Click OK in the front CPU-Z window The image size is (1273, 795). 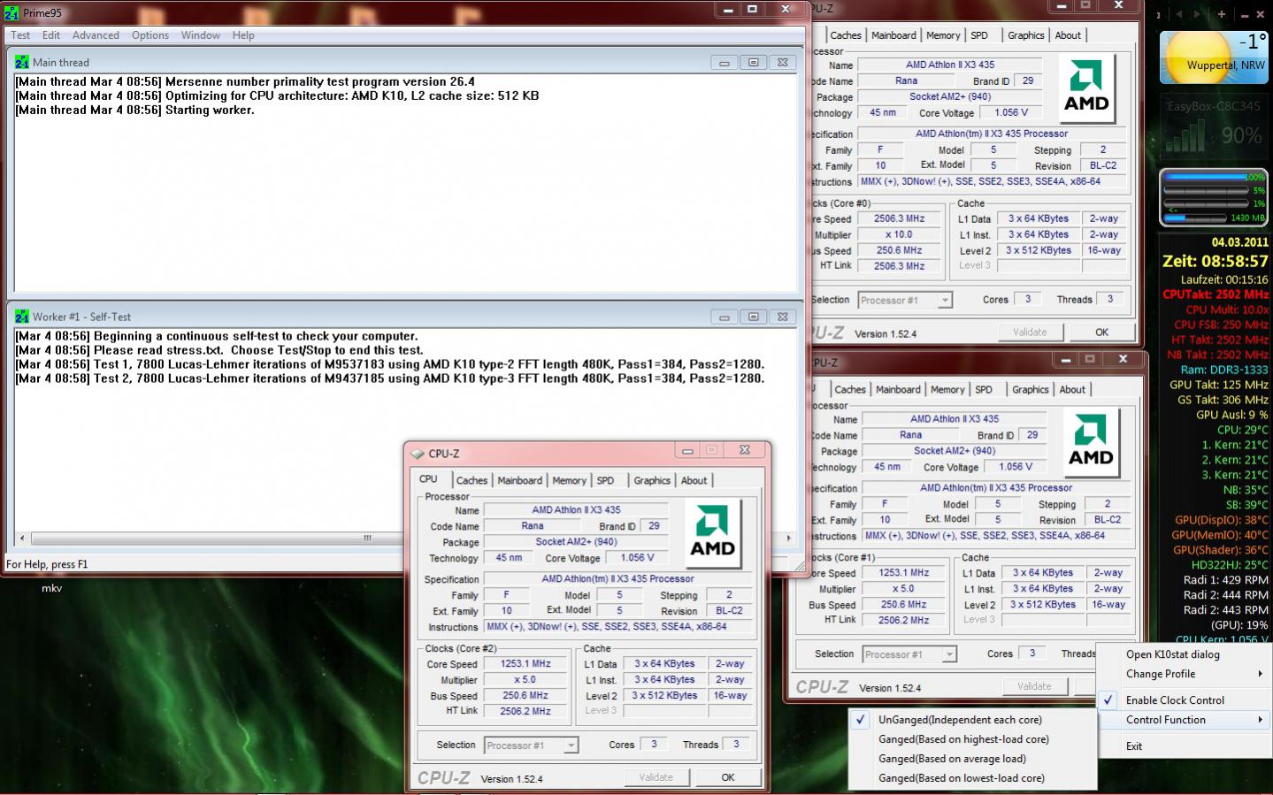click(x=728, y=777)
